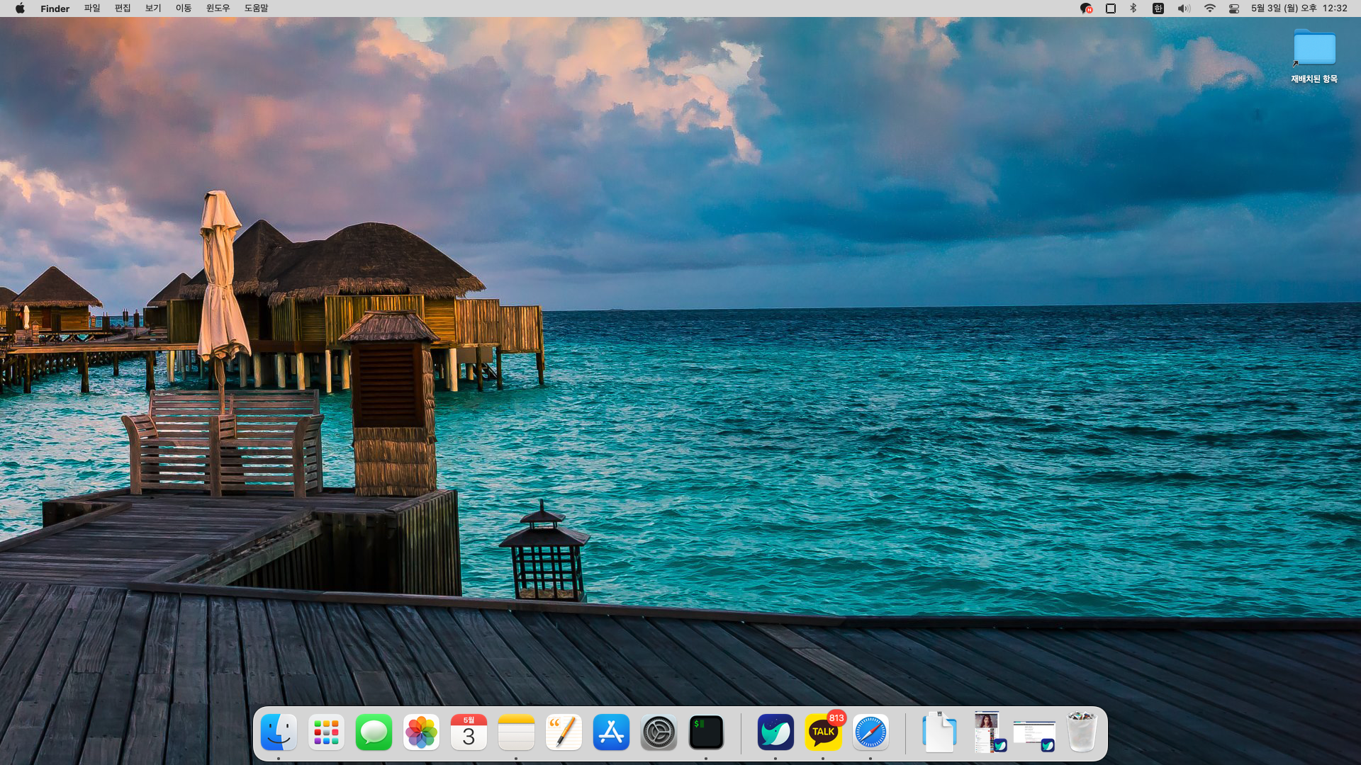1361x765 pixels.
Task: Expand the Korean input source menu
Action: coord(1158,8)
